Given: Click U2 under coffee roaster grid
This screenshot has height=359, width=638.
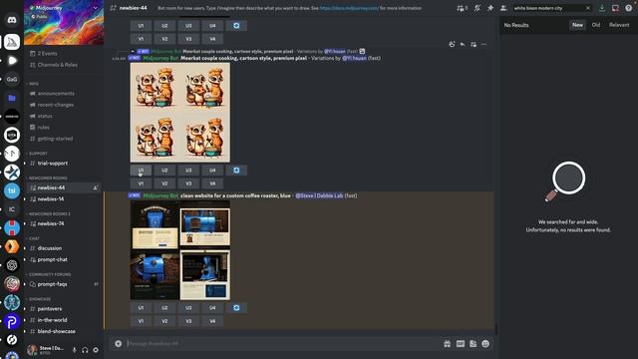Looking at the screenshot, I should (164, 308).
